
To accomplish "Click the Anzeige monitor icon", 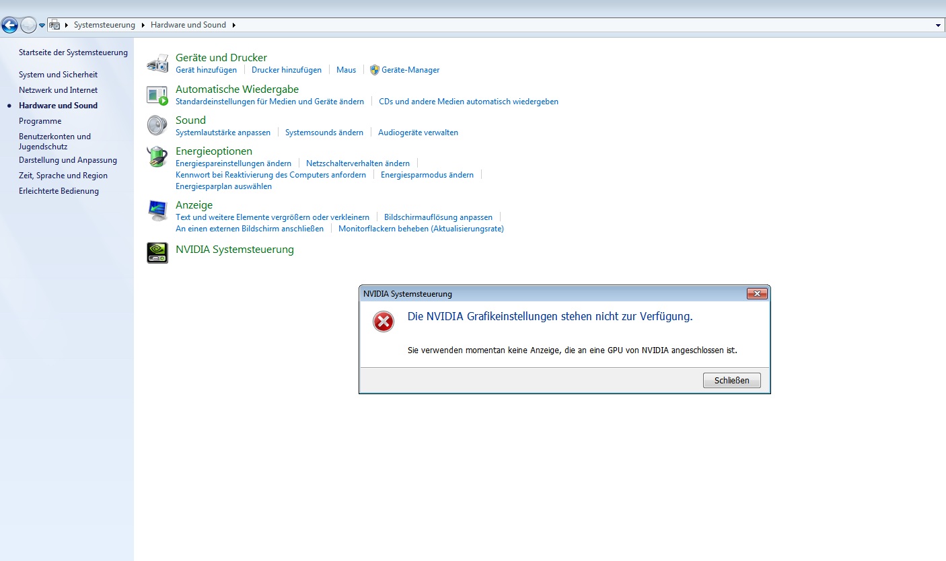I will [157, 211].
